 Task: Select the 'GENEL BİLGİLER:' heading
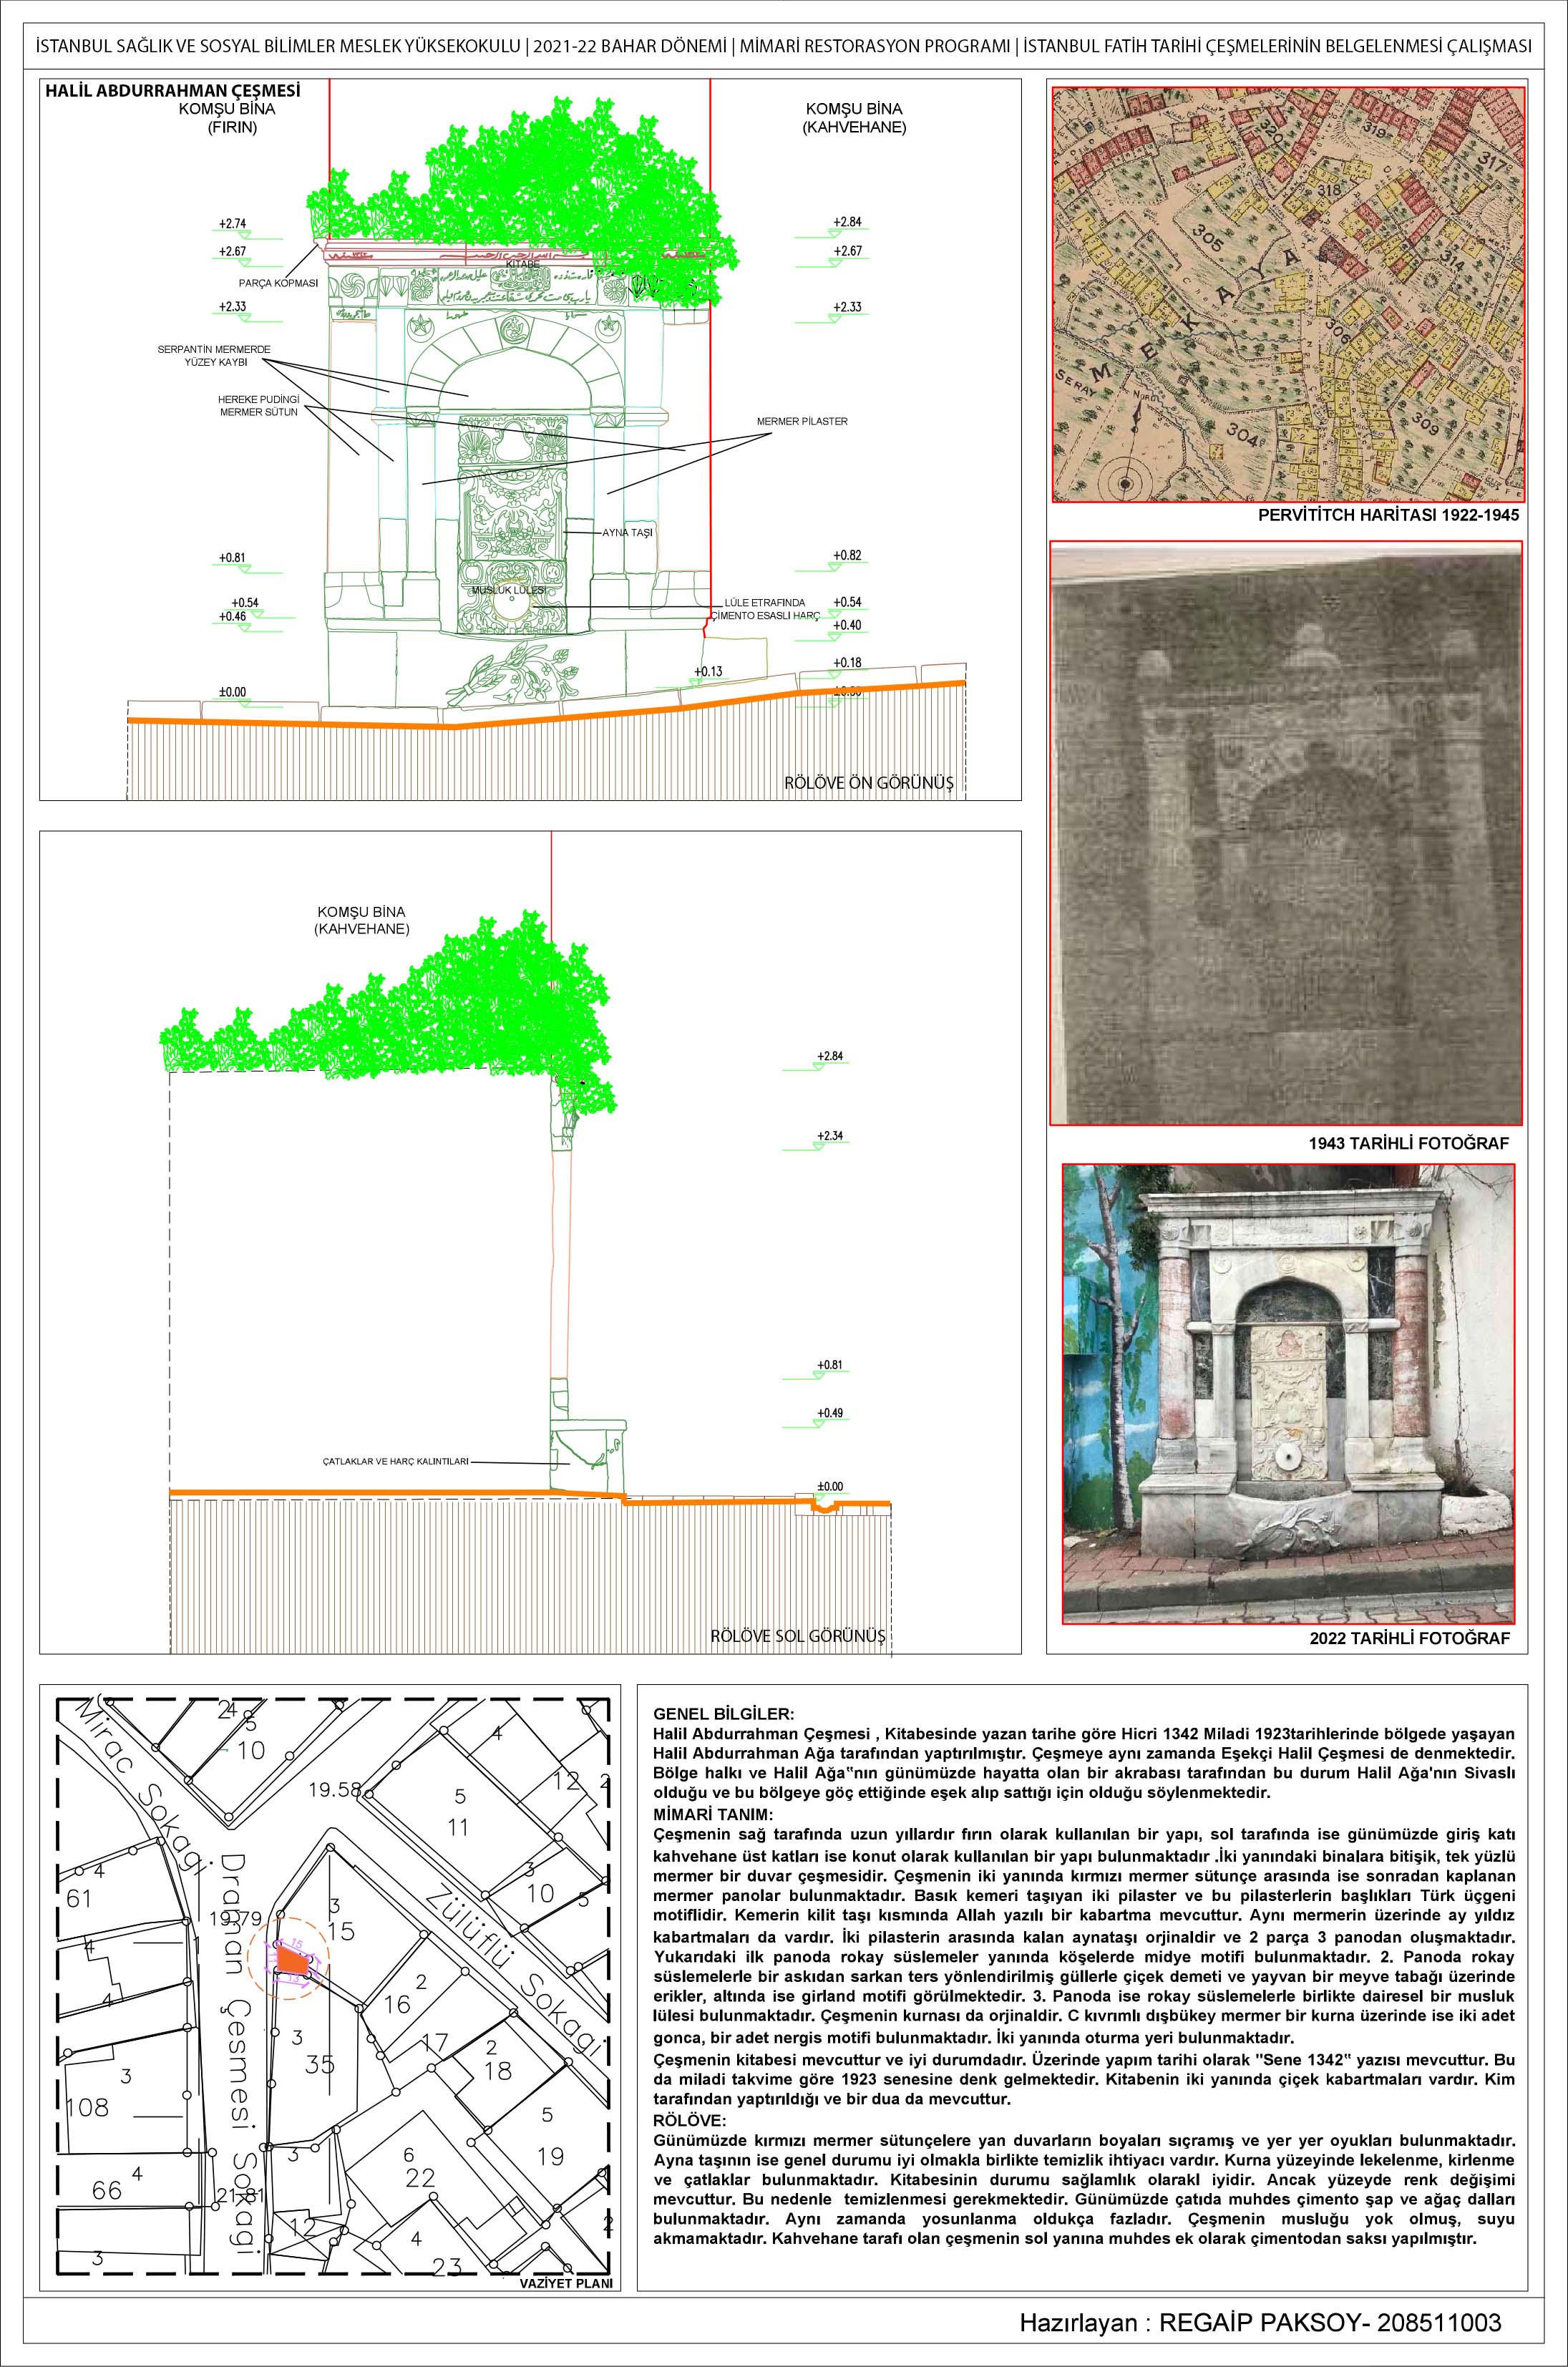click(723, 1713)
